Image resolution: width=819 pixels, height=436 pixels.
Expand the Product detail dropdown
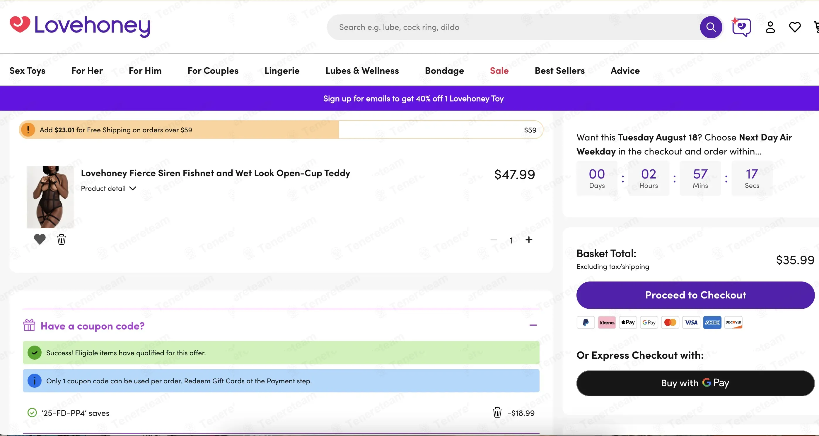pyautogui.click(x=108, y=188)
